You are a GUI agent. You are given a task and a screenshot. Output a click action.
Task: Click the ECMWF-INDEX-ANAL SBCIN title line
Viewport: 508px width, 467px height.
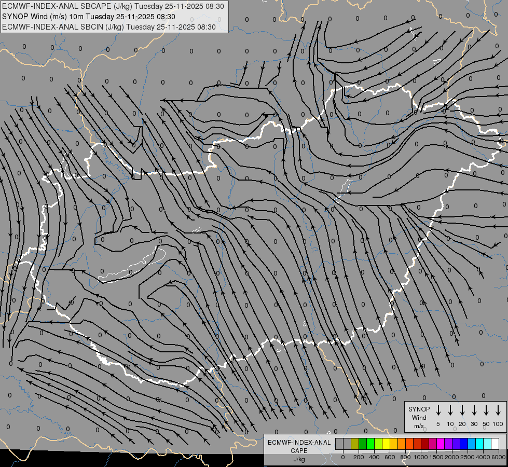coord(109,27)
